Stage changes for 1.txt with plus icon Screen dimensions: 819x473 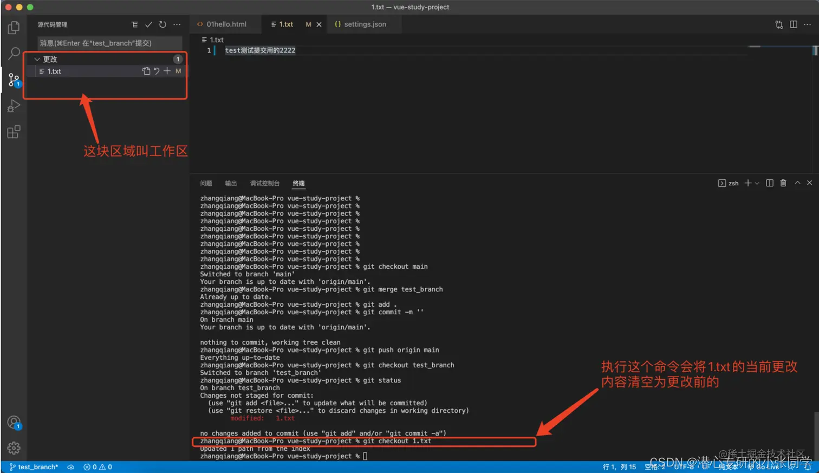(x=167, y=71)
